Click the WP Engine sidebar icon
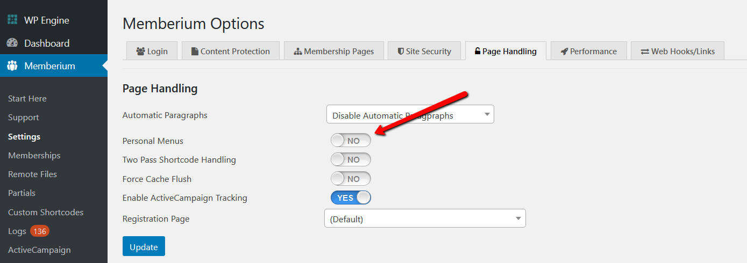This screenshot has width=747, height=263. coord(12,20)
